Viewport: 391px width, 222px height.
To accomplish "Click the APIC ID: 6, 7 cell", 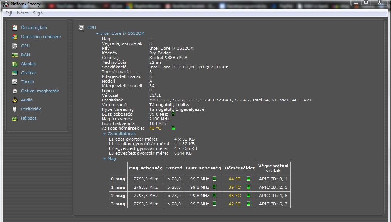I will pos(273,204).
